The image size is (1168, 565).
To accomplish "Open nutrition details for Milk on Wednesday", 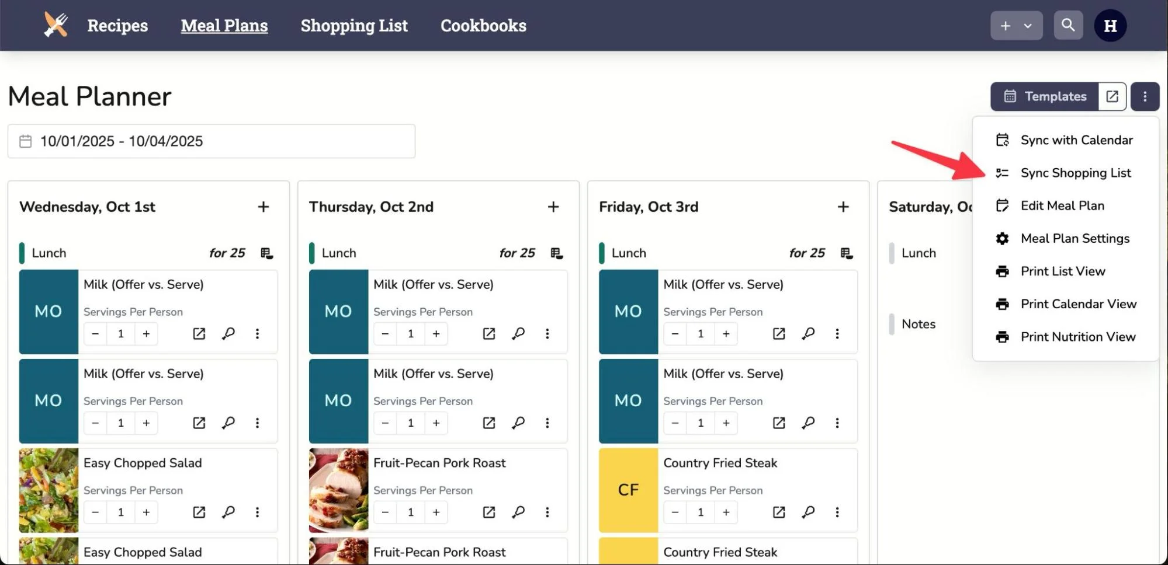I will tap(228, 333).
